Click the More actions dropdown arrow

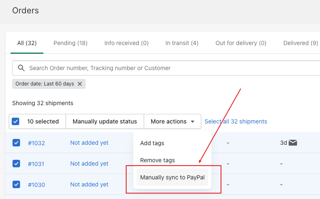[x=193, y=121]
